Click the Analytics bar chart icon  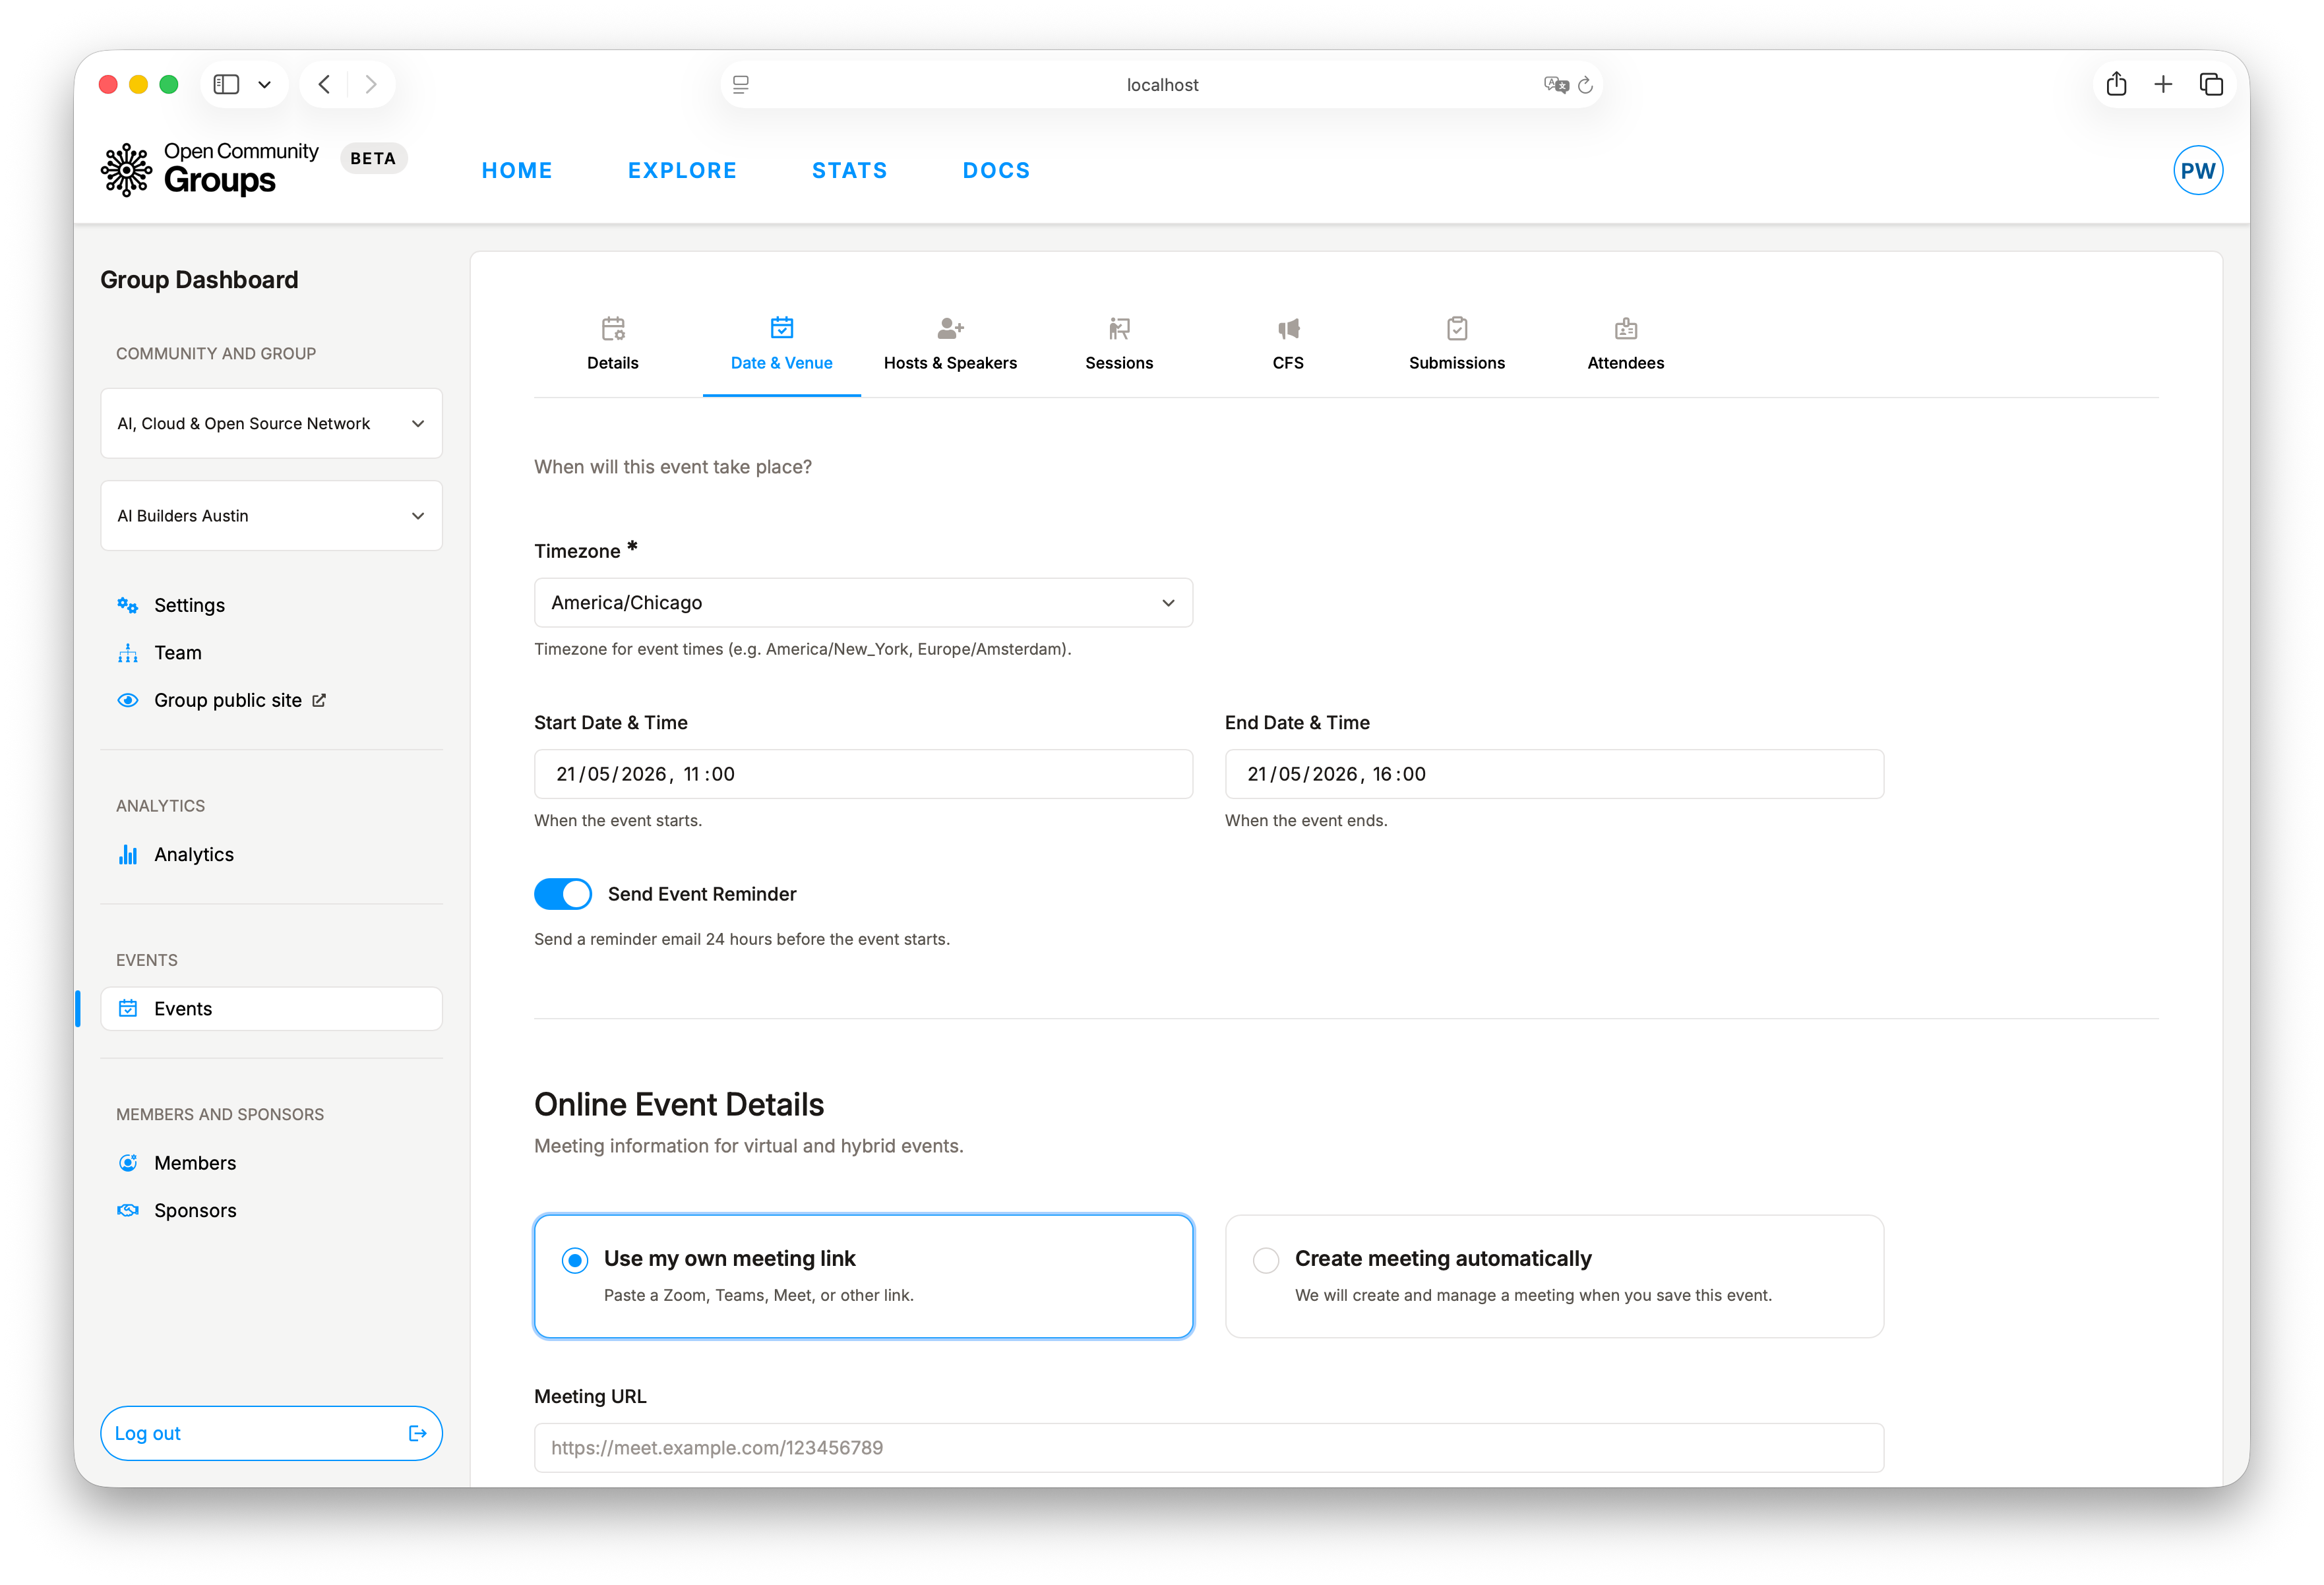click(128, 854)
